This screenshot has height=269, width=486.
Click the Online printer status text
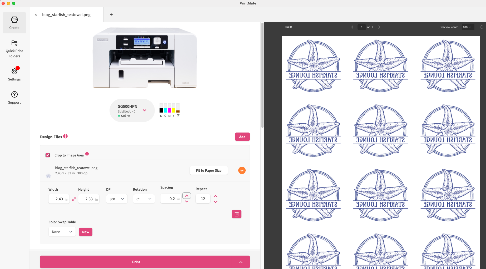[x=125, y=116]
